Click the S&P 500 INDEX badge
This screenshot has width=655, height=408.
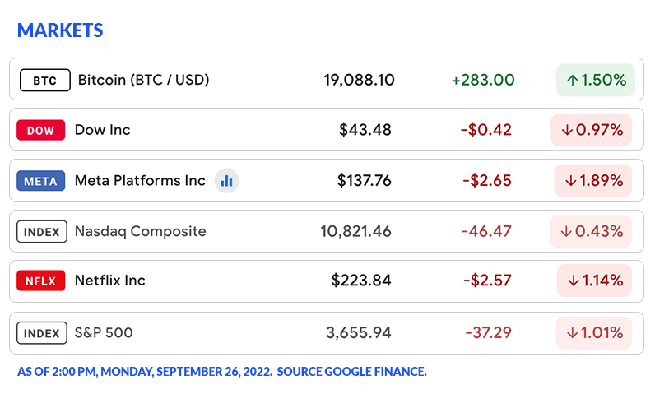tap(41, 333)
